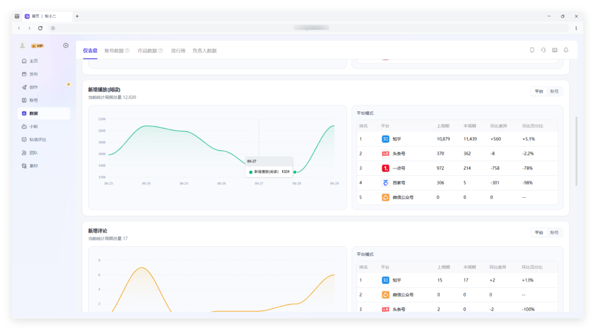Click the 微信公众号 icon in 新增播放 table
595x330 pixels.
[x=385, y=197]
